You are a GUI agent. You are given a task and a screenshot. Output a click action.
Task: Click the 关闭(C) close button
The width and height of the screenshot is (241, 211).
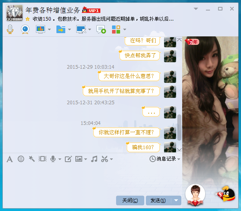click(130, 200)
